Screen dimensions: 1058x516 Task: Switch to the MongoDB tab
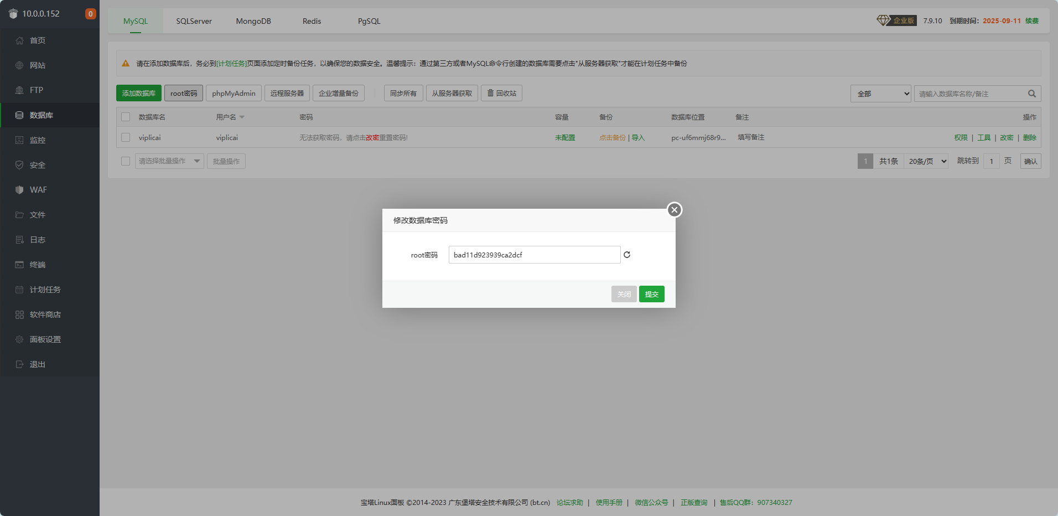tap(253, 21)
